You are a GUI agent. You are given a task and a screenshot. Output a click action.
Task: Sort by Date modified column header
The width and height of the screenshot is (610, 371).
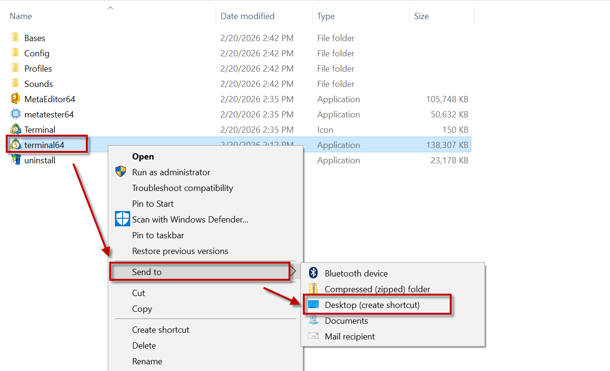click(247, 16)
